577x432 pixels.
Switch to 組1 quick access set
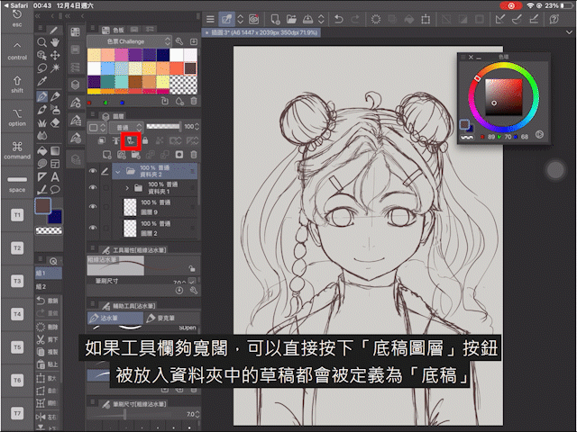48,274
